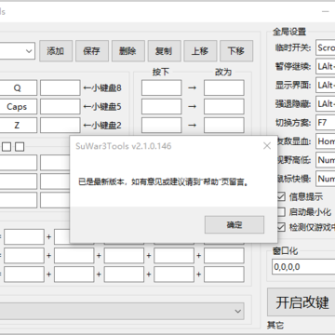Click the 上移 button
335x335 pixels.
[x=200, y=51]
